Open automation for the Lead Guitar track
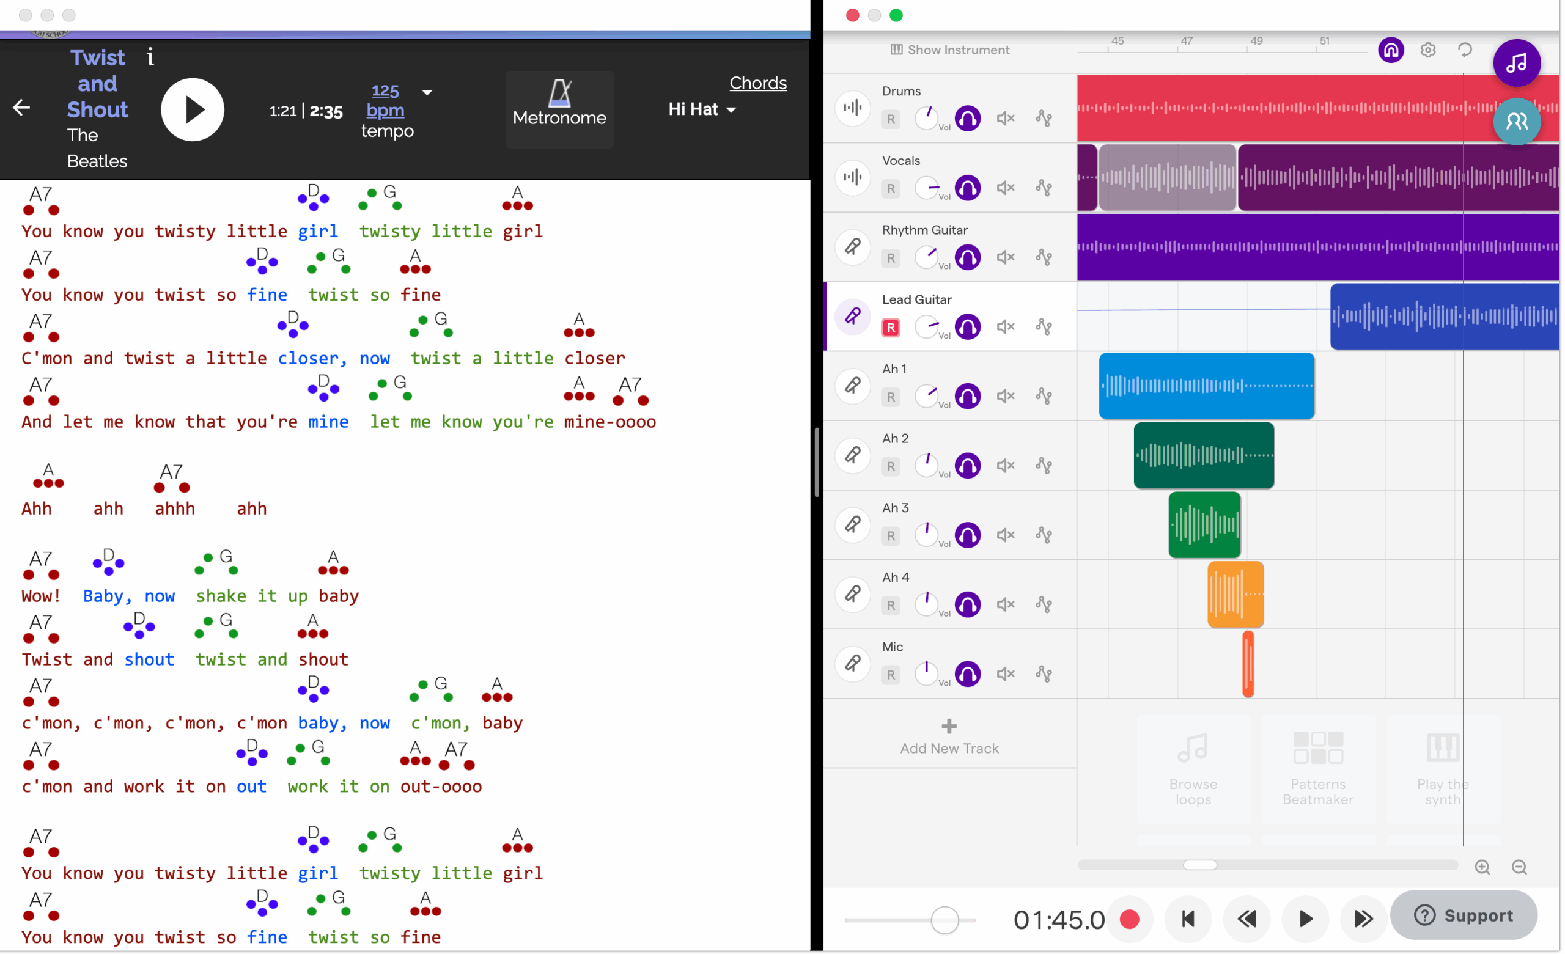Viewport: 1565px width, 954px height. click(1044, 326)
